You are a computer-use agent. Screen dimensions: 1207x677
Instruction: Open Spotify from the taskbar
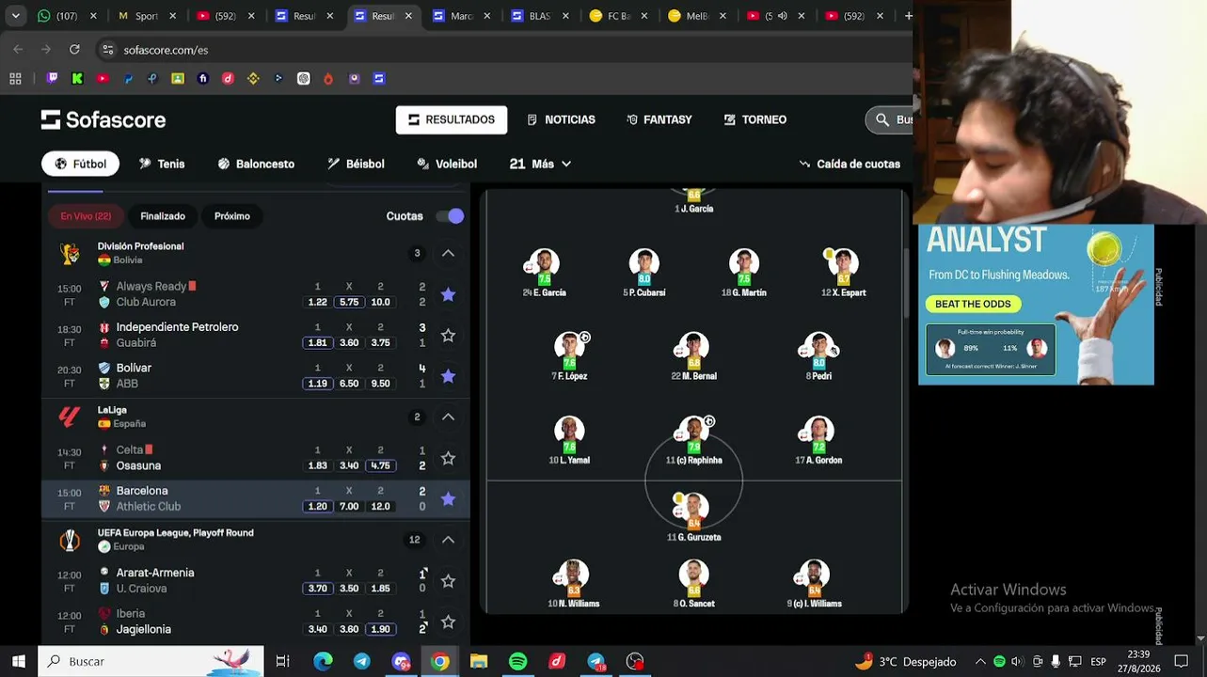tap(517, 661)
